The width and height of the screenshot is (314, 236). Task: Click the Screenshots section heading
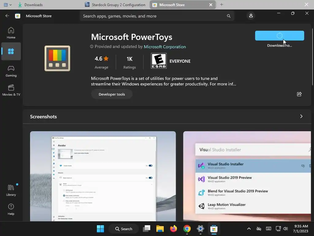coord(44,116)
